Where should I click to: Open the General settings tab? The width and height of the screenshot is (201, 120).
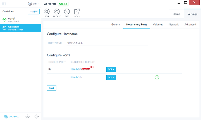click(116, 24)
